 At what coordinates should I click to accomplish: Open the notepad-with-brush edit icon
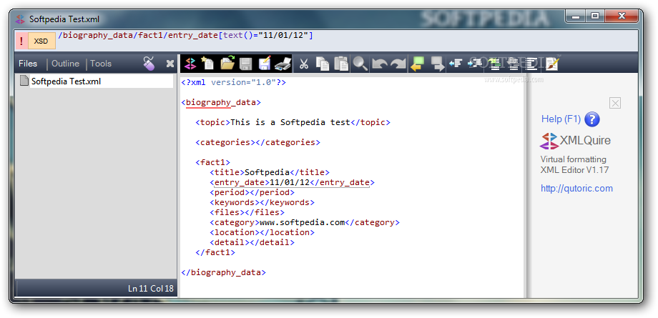[x=552, y=64]
